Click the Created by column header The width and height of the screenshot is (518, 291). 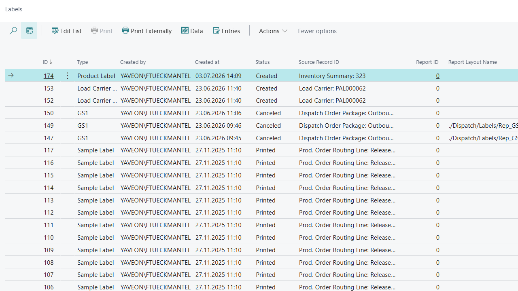133,62
